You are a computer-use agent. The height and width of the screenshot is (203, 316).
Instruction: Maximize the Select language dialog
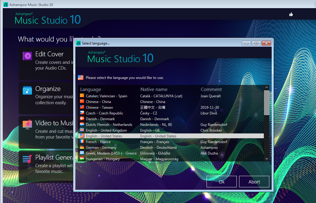click(x=256, y=43)
